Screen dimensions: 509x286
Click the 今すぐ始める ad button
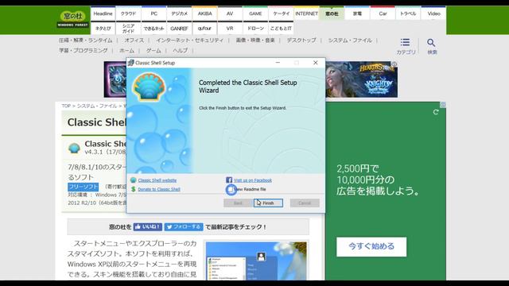tap(371, 246)
